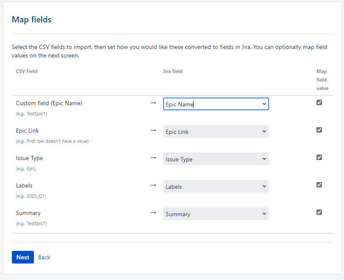The image size is (344, 280).
Task: Open the Issue Type Jira field dropdown
Action: point(216,159)
